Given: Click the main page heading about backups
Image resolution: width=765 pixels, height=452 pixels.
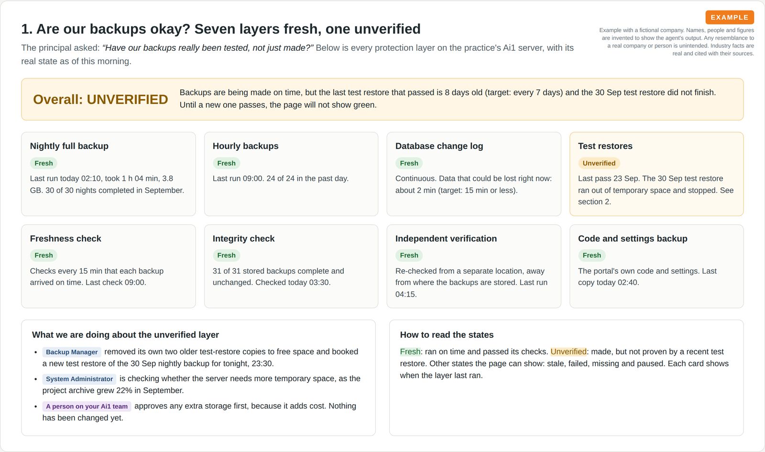Looking at the screenshot, I should point(221,29).
